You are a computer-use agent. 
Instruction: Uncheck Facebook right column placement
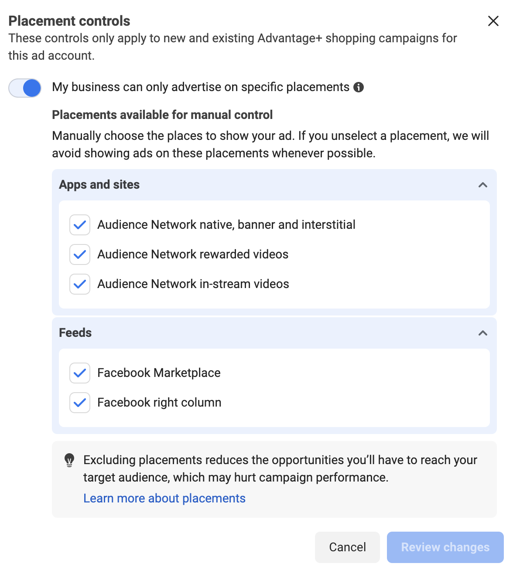pyautogui.click(x=80, y=403)
